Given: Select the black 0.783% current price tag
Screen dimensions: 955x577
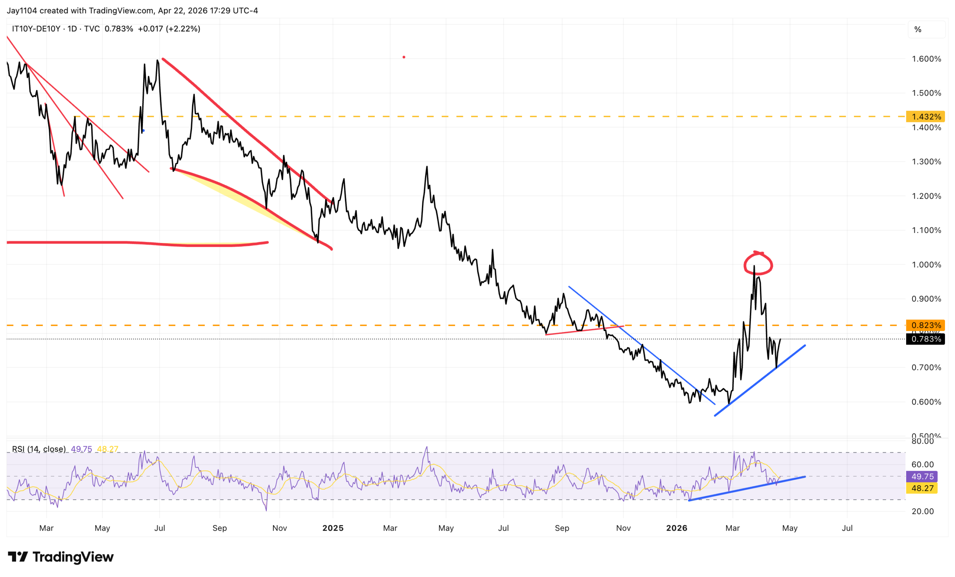Looking at the screenshot, I should coord(926,339).
